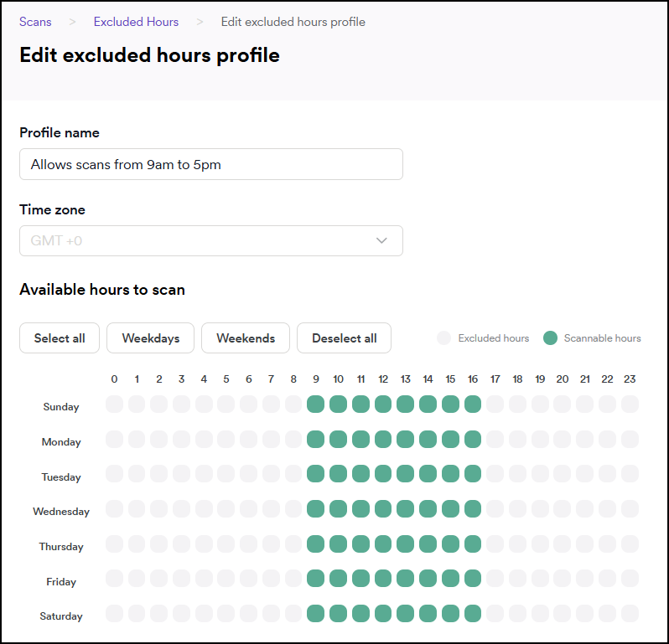Toggle Wednesday hour 13 slot
This screenshot has height=644, width=669.
(405, 508)
